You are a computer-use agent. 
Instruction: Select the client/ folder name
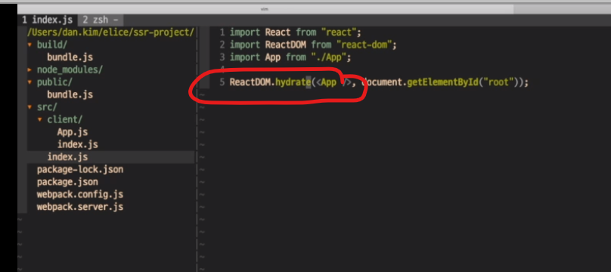tap(65, 119)
